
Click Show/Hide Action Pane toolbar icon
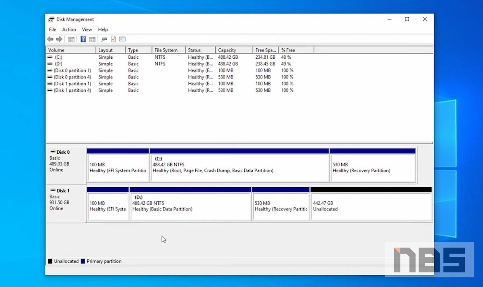tap(92, 39)
